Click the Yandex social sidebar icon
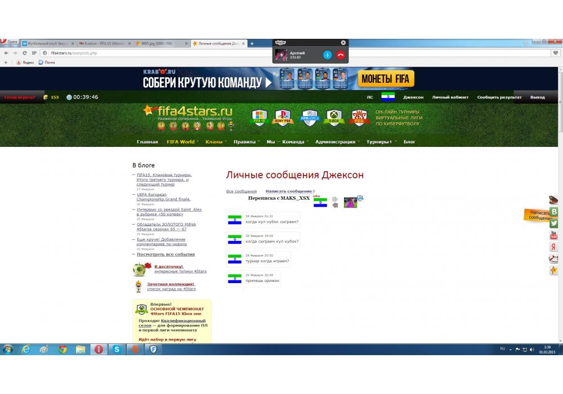Screen dimensions: 563x394 [x=553, y=247]
